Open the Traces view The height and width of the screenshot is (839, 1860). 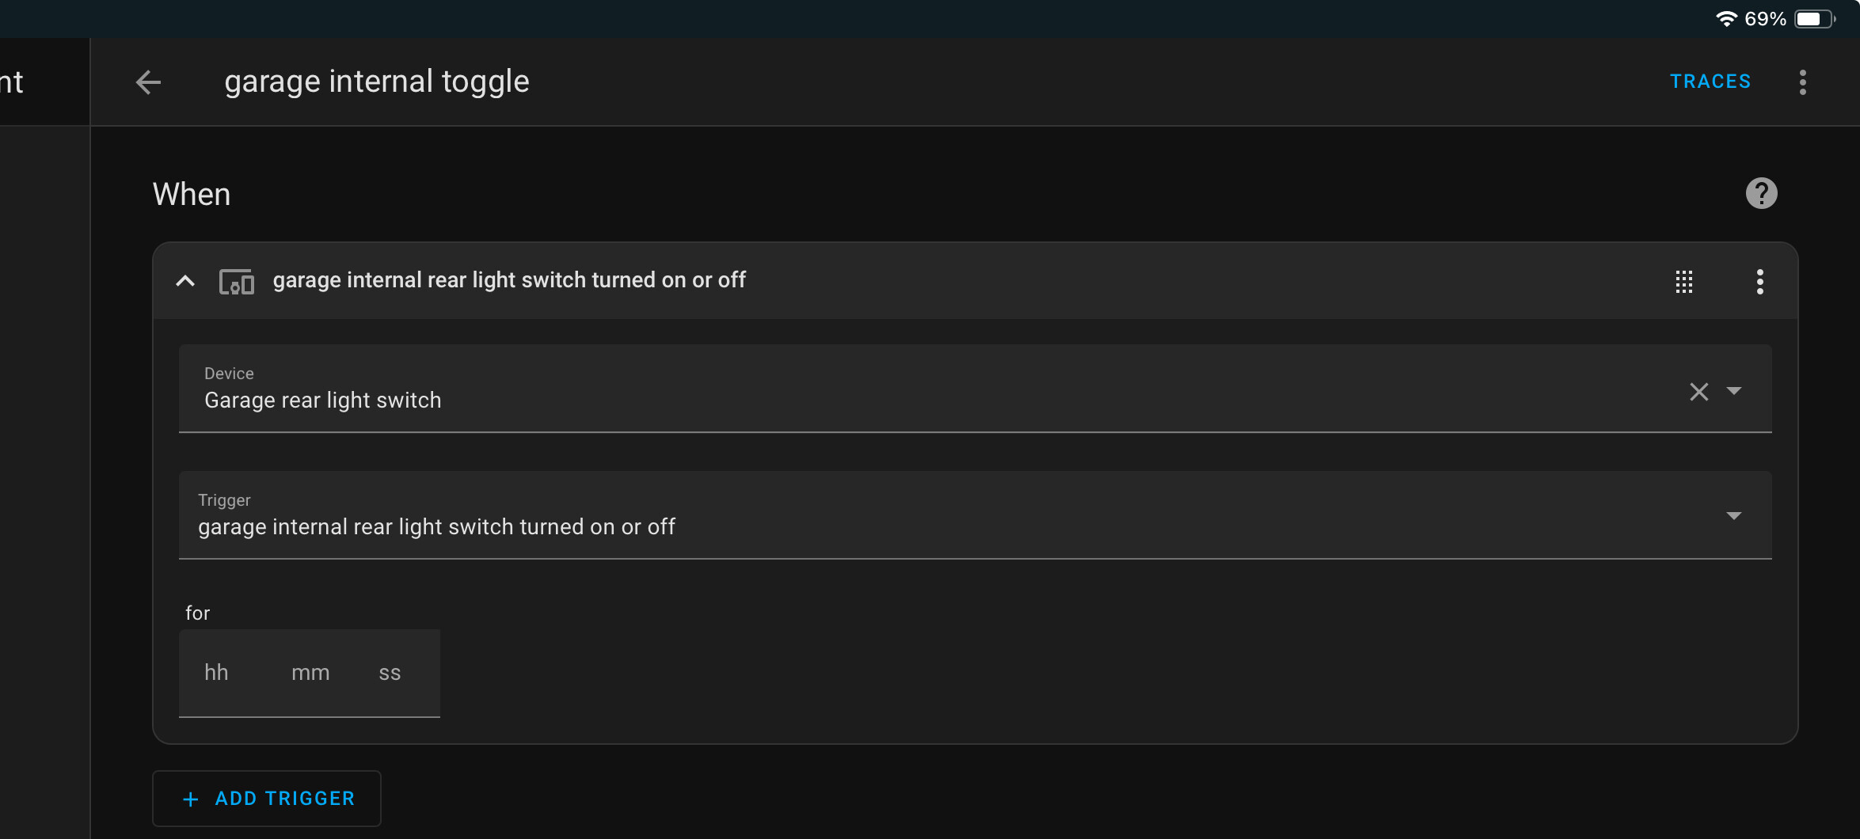point(1710,82)
